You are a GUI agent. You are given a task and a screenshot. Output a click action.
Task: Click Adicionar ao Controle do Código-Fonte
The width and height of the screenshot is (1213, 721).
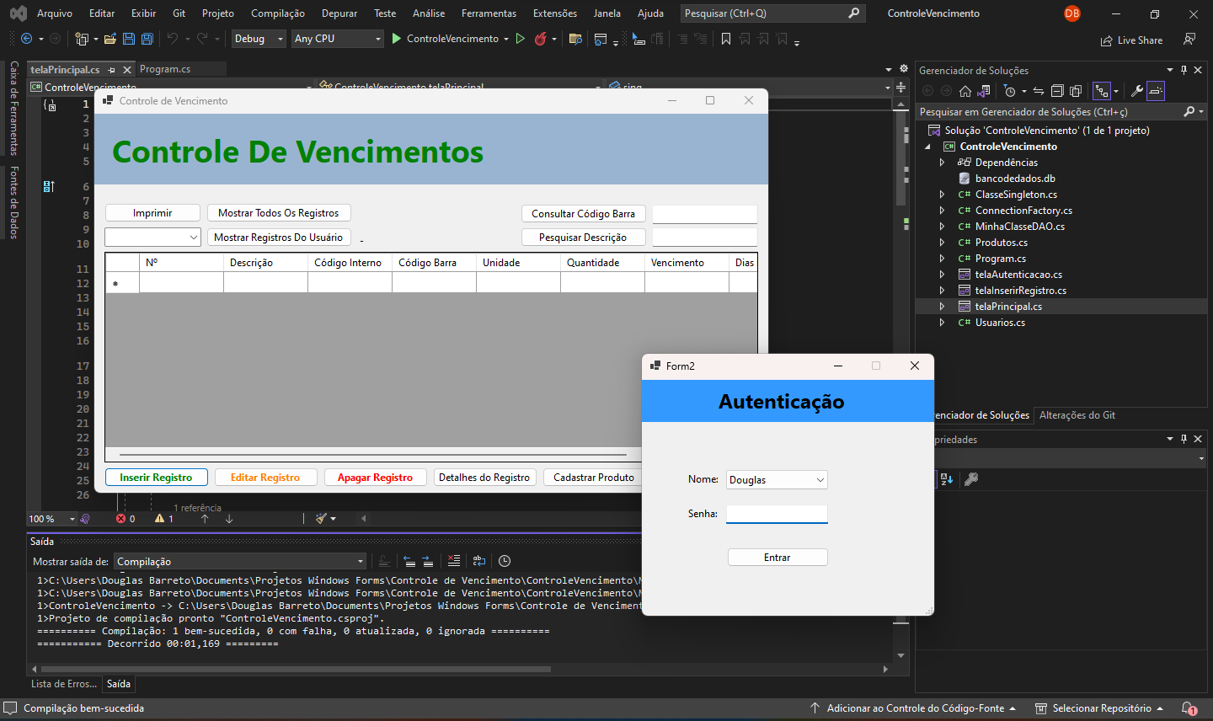tap(916, 708)
